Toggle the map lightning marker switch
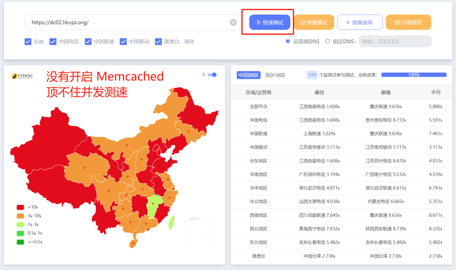Viewport: 456px width, 270px height. pyautogui.click(x=212, y=75)
